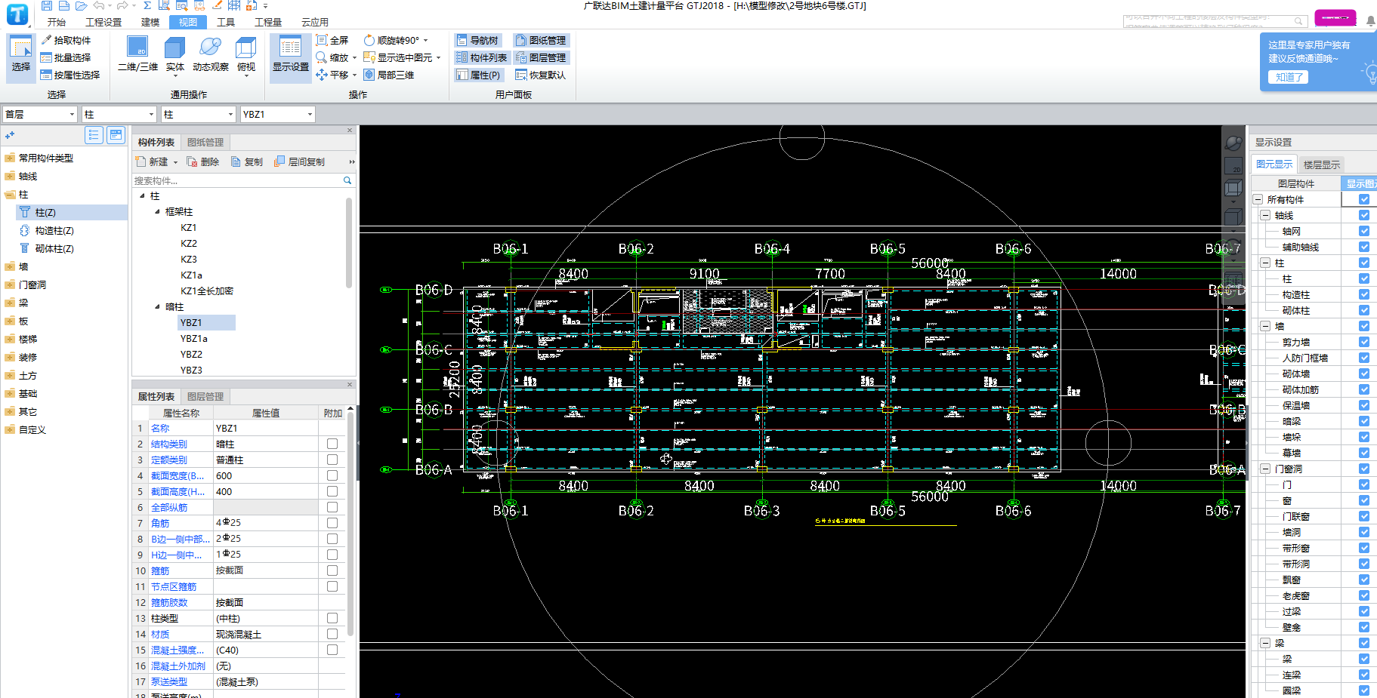Check 附加 box for 角筋 row
Screen dimensions: 1377x698
point(332,523)
